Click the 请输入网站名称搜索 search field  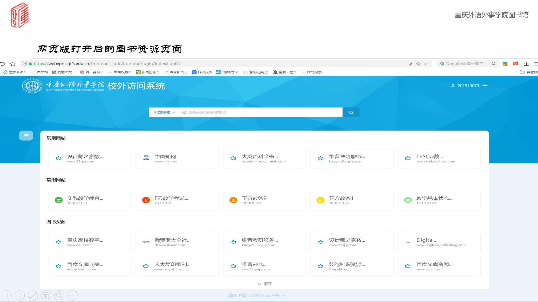pos(261,112)
